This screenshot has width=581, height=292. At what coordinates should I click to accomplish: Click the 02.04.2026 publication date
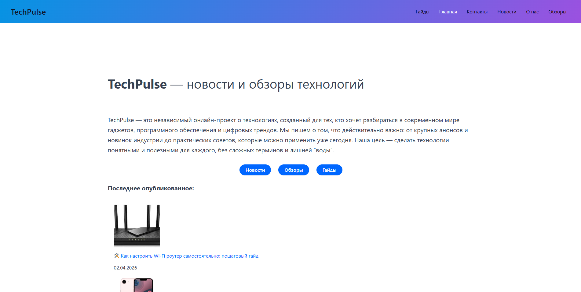coord(125,268)
